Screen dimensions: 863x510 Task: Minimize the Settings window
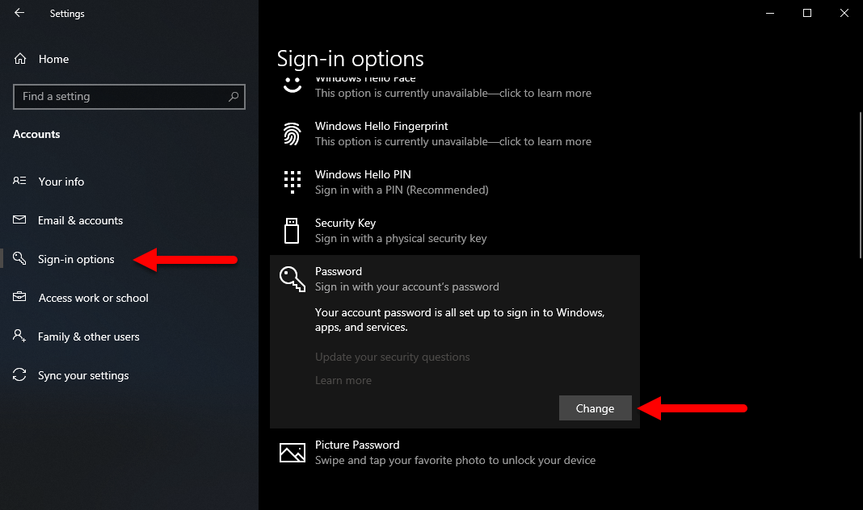pos(770,13)
